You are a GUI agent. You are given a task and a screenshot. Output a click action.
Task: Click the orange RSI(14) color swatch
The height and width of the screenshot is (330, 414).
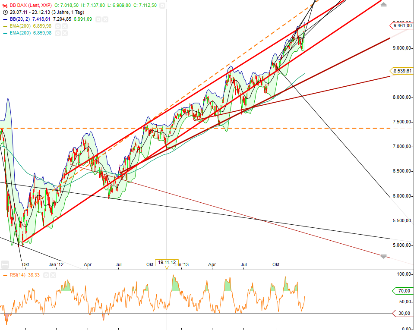click(5, 275)
